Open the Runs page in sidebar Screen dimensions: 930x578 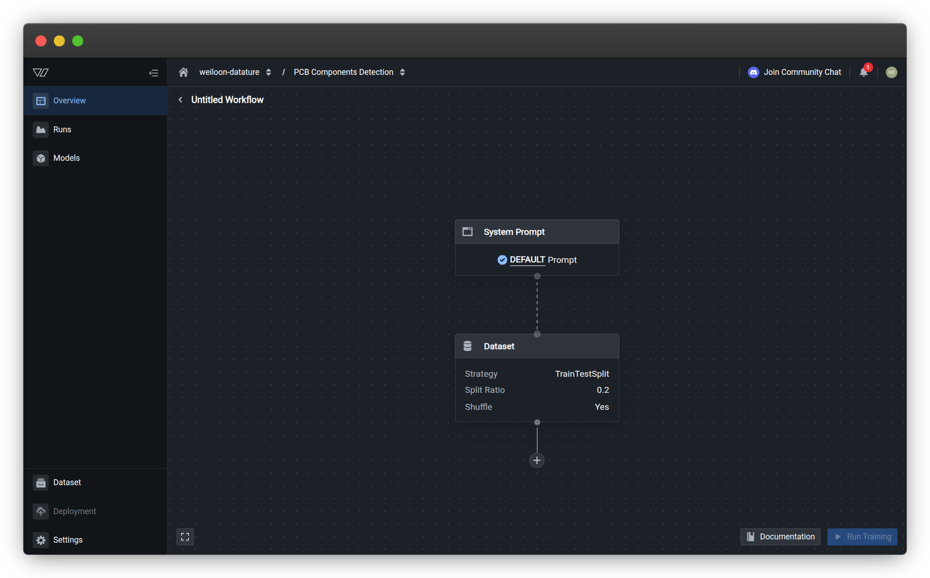point(62,130)
